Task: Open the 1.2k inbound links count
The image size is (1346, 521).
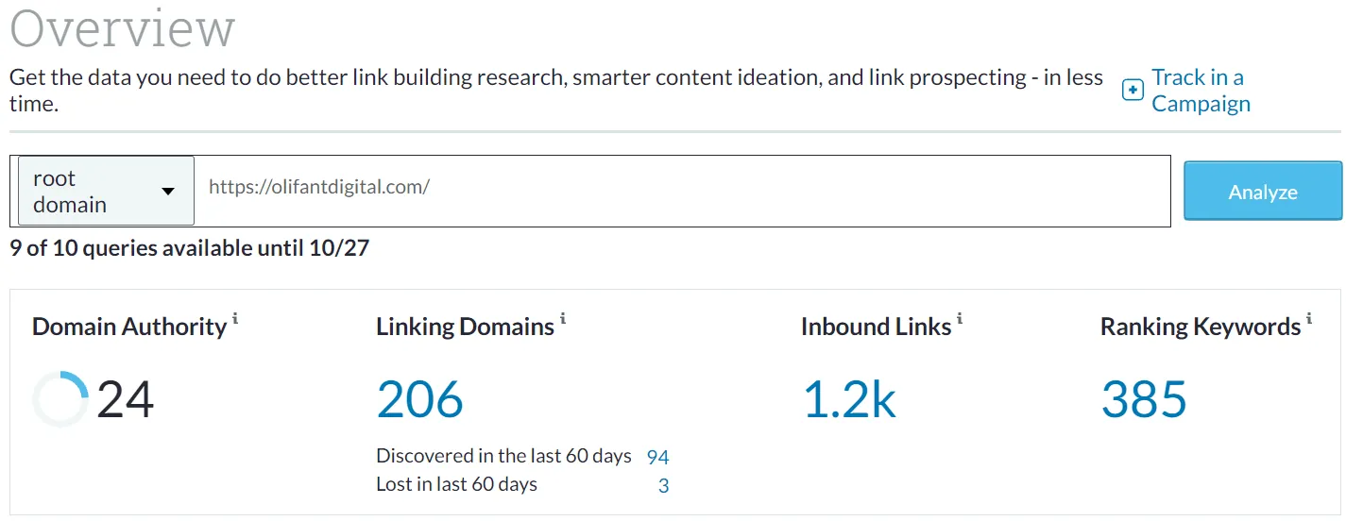Action: tap(848, 399)
